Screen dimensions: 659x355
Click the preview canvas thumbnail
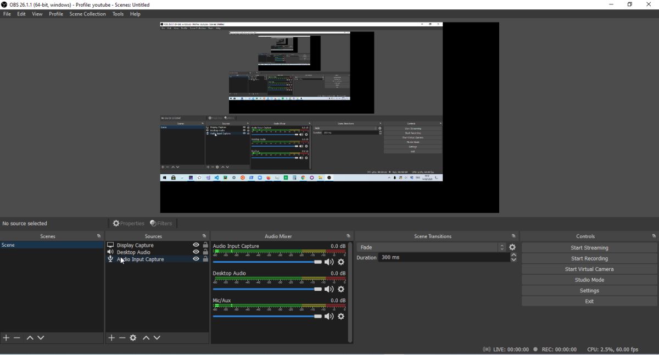329,118
